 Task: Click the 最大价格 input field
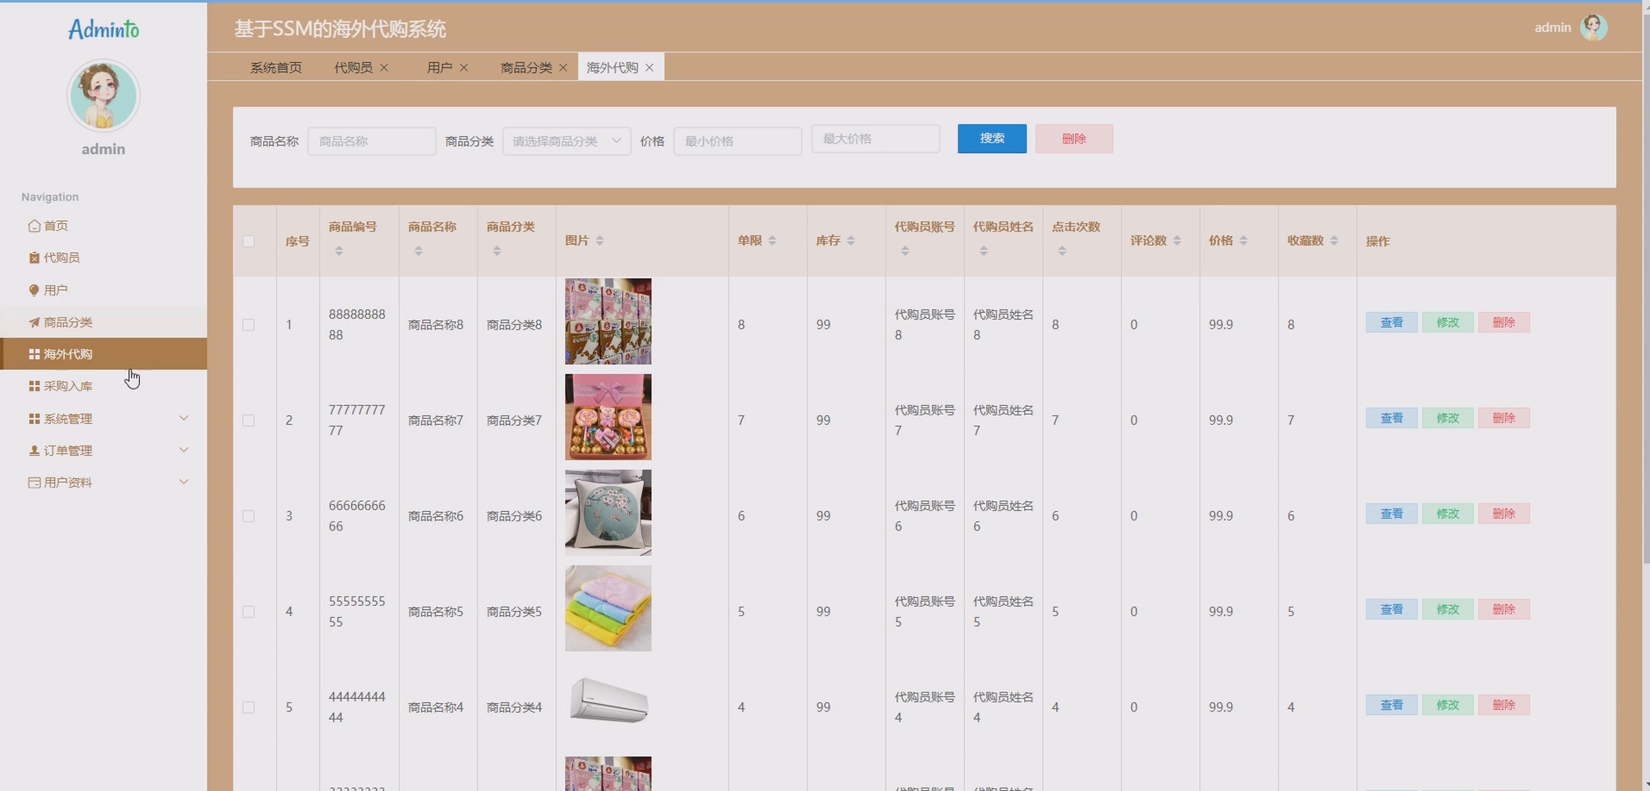click(x=876, y=138)
